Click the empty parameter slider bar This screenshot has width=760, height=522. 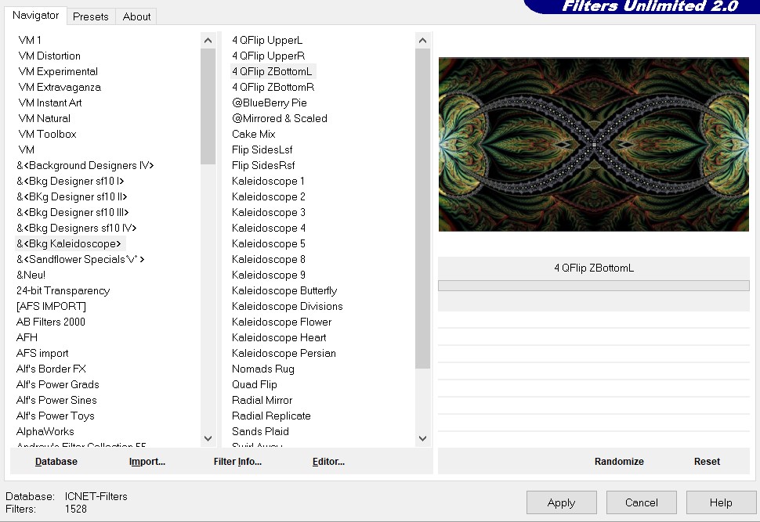[x=593, y=286]
